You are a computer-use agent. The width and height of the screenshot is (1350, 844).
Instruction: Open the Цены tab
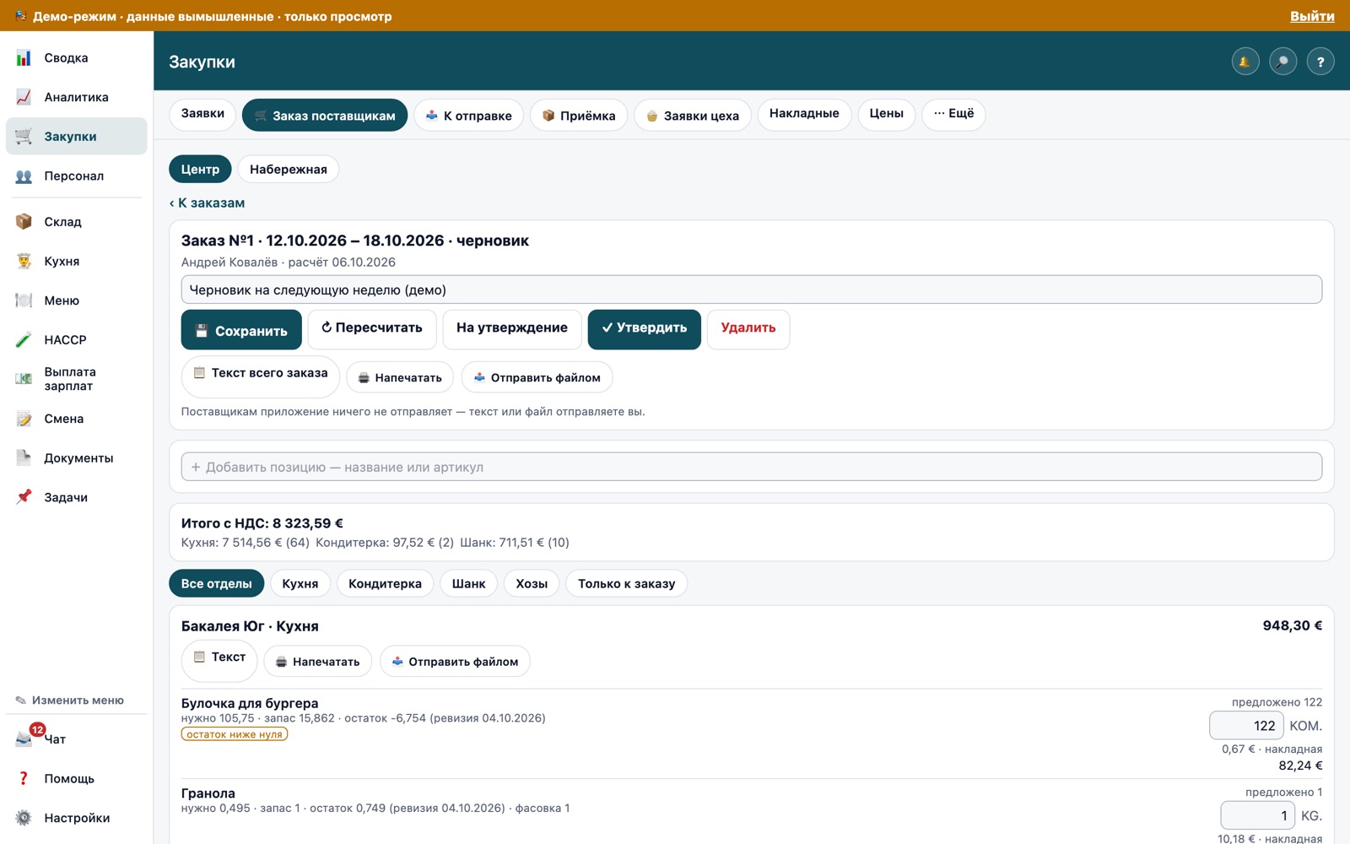887,114
